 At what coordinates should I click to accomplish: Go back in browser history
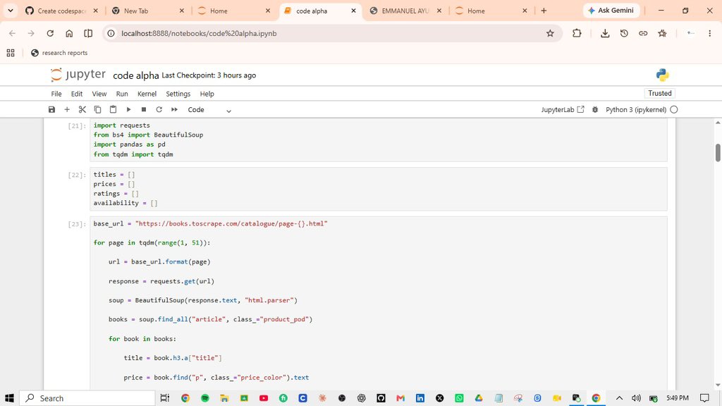(x=13, y=33)
